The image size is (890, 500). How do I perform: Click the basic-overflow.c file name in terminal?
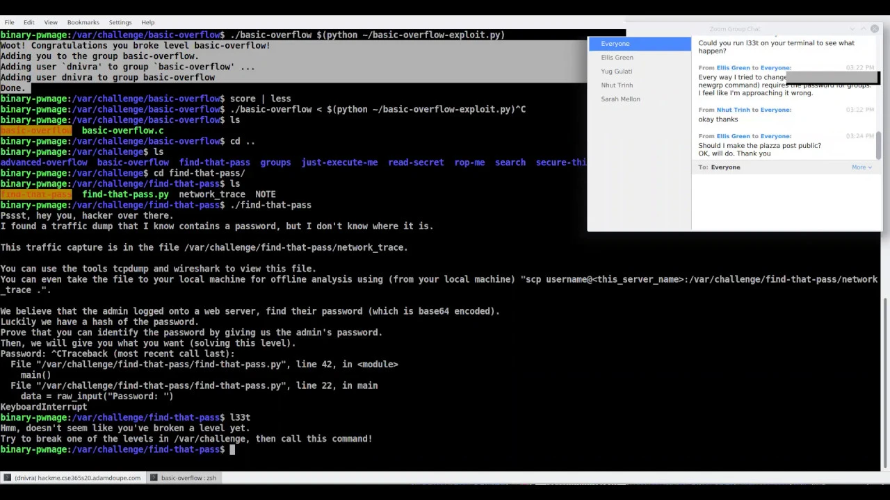pyautogui.click(x=122, y=131)
